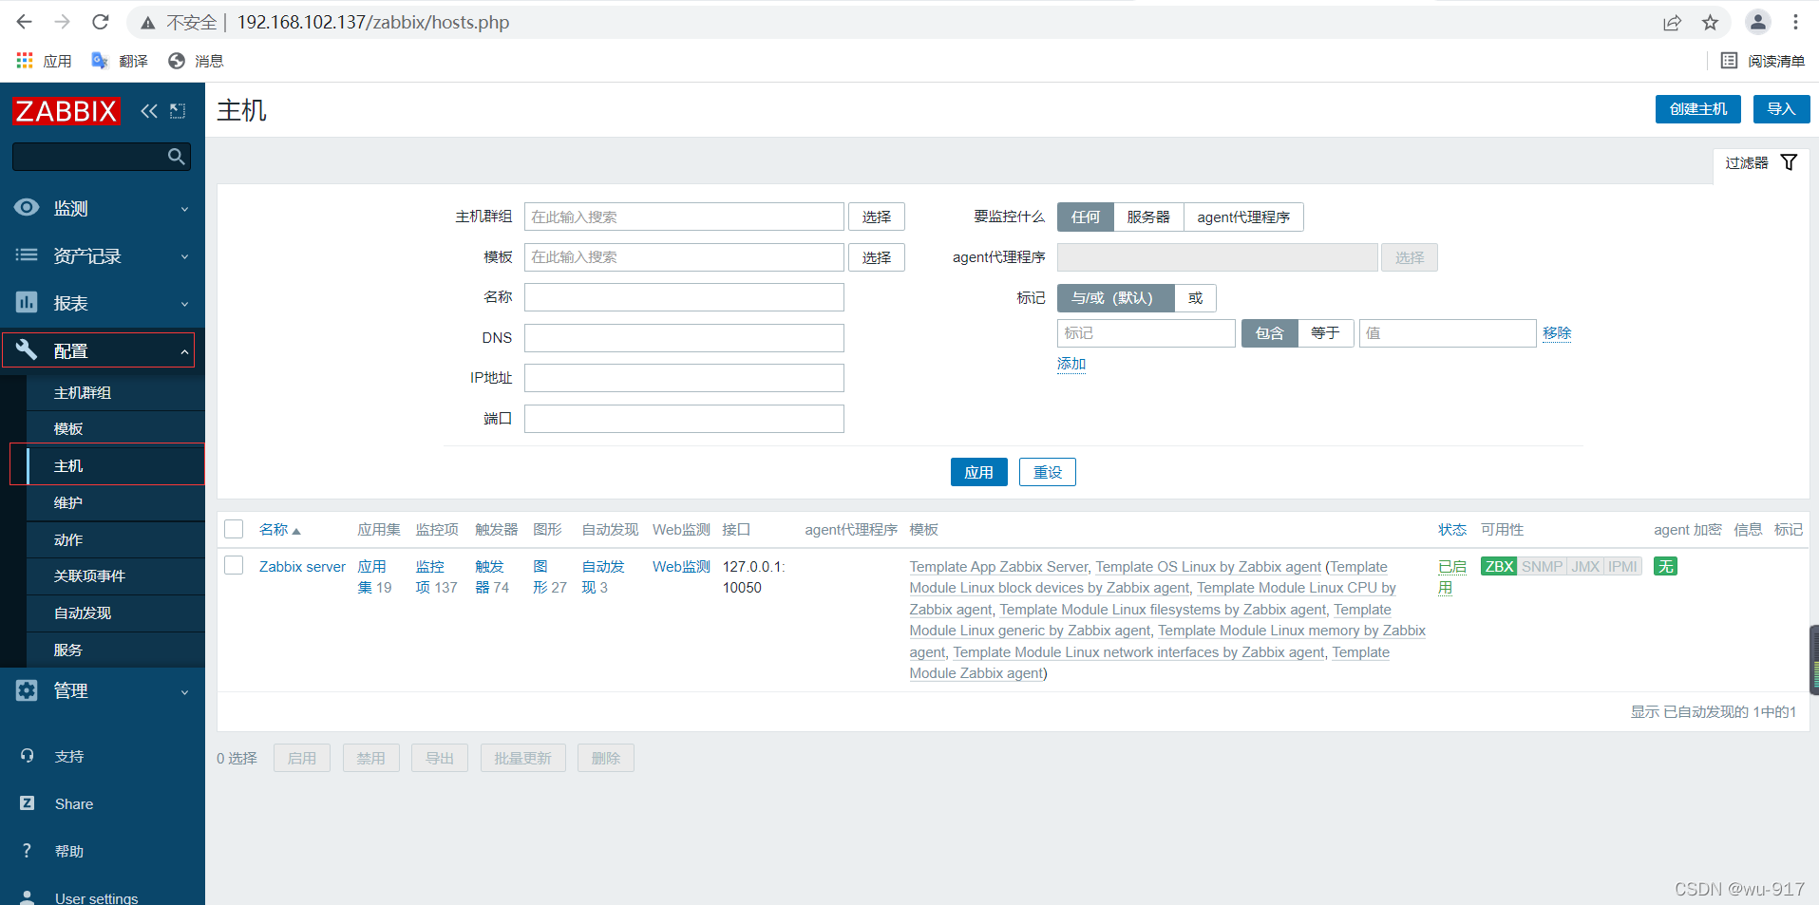Open the browser profile avatar
The height and width of the screenshot is (905, 1819).
click(x=1758, y=22)
